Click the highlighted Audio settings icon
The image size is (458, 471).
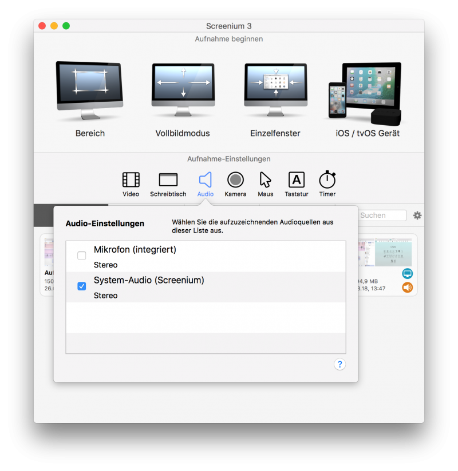[205, 180]
